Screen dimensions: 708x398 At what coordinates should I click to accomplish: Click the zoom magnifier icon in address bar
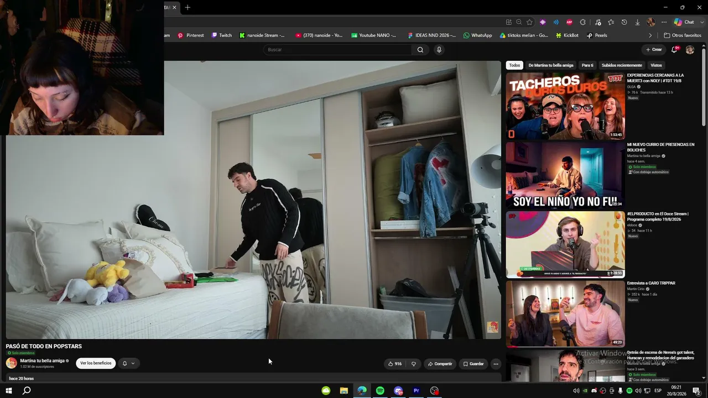tap(519, 22)
